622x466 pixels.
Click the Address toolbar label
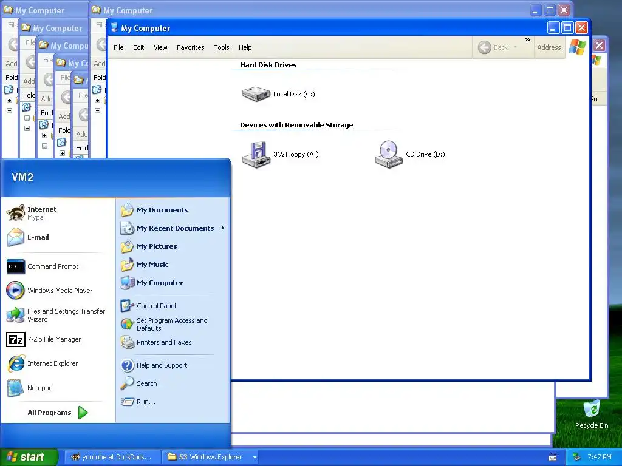tap(549, 47)
